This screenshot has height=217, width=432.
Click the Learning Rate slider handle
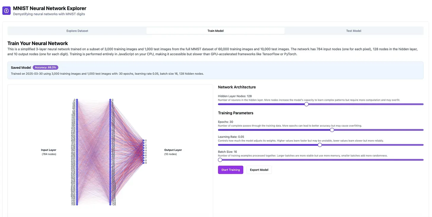(320, 145)
